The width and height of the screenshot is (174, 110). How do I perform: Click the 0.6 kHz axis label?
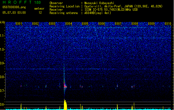pos(2,105)
